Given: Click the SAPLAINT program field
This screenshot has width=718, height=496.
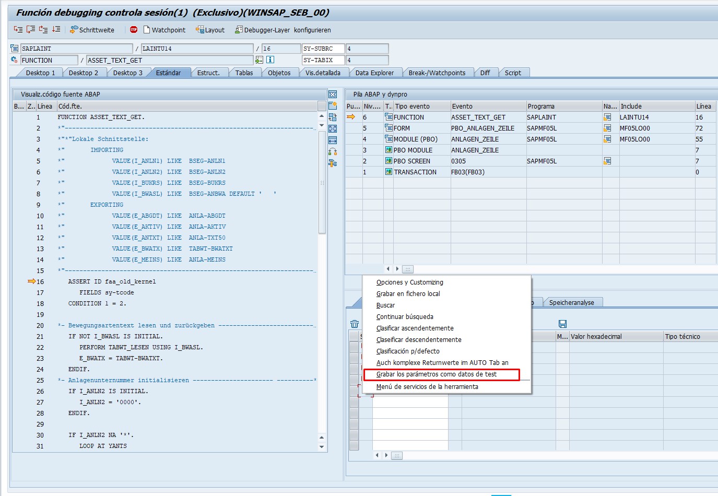Looking at the screenshot, I should 76,49.
